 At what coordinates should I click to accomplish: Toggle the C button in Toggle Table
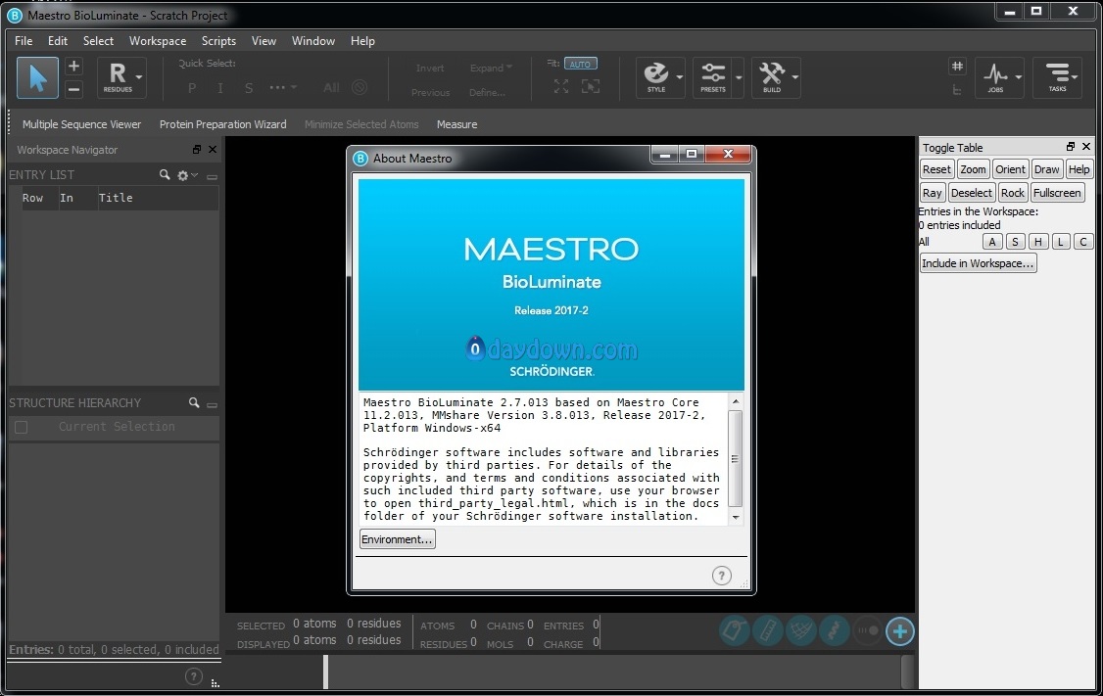(1083, 242)
